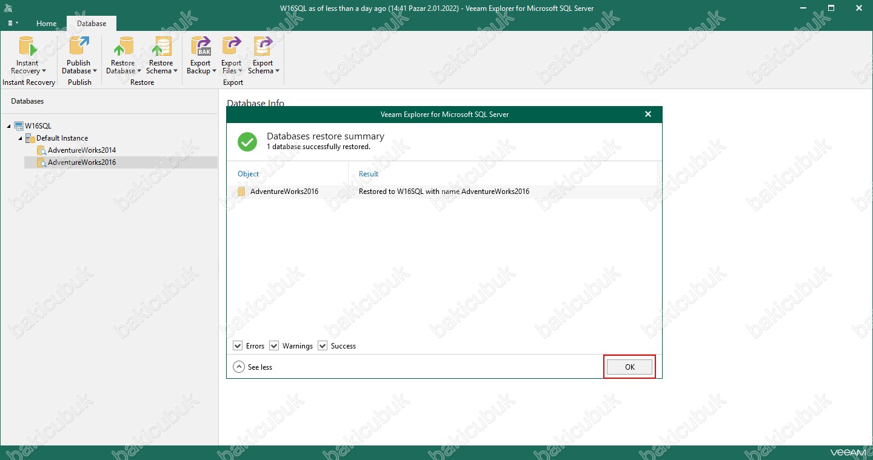Click the Veeam logo in status bar
Viewport: 873px width, 460px height.
[846, 452]
